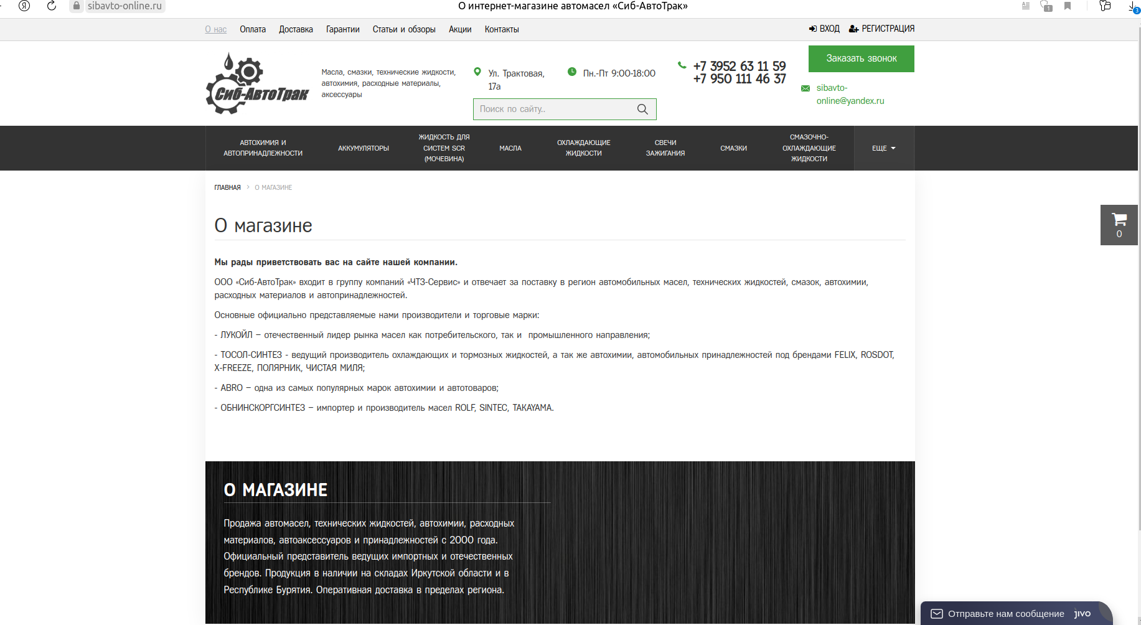Click the О магазине page heading

263,225
